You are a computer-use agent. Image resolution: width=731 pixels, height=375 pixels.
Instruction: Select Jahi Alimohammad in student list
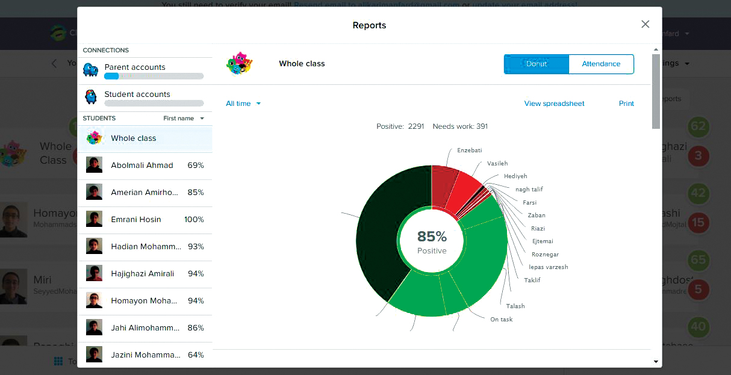[146, 327]
